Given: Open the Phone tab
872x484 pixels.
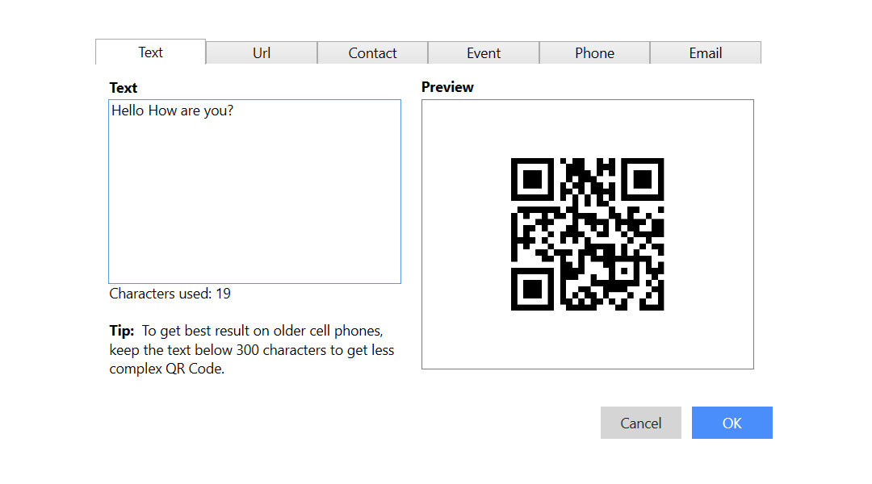Looking at the screenshot, I should (x=594, y=52).
